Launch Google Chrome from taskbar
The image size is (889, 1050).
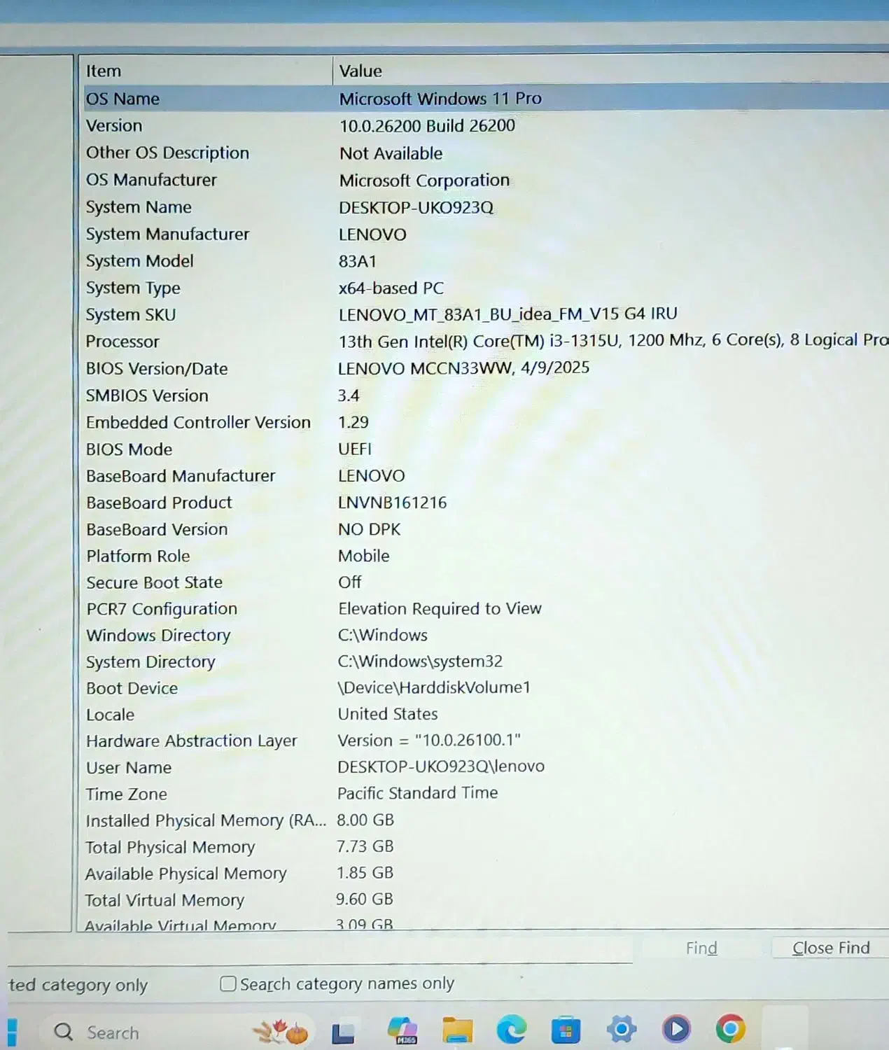[730, 1028]
